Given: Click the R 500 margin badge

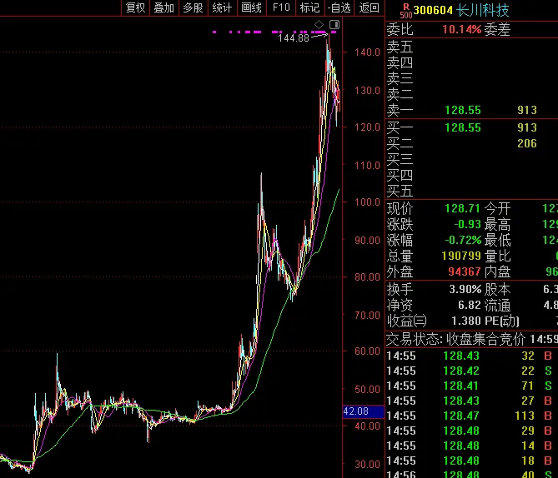Looking at the screenshot, I should click(x=405, y=11).
